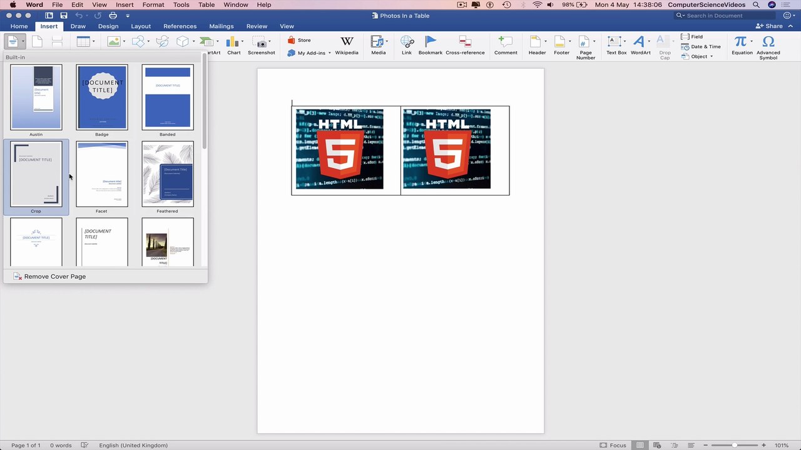
Task: Click the zoom in plus button
Action: click(765, 446)
